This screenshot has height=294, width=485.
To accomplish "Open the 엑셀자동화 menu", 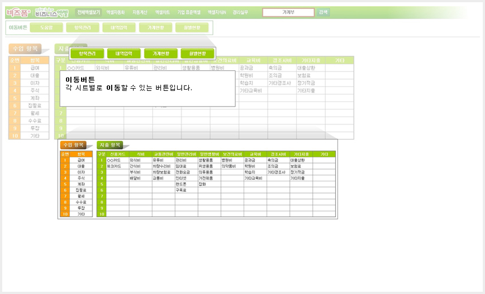I will 115,12.
